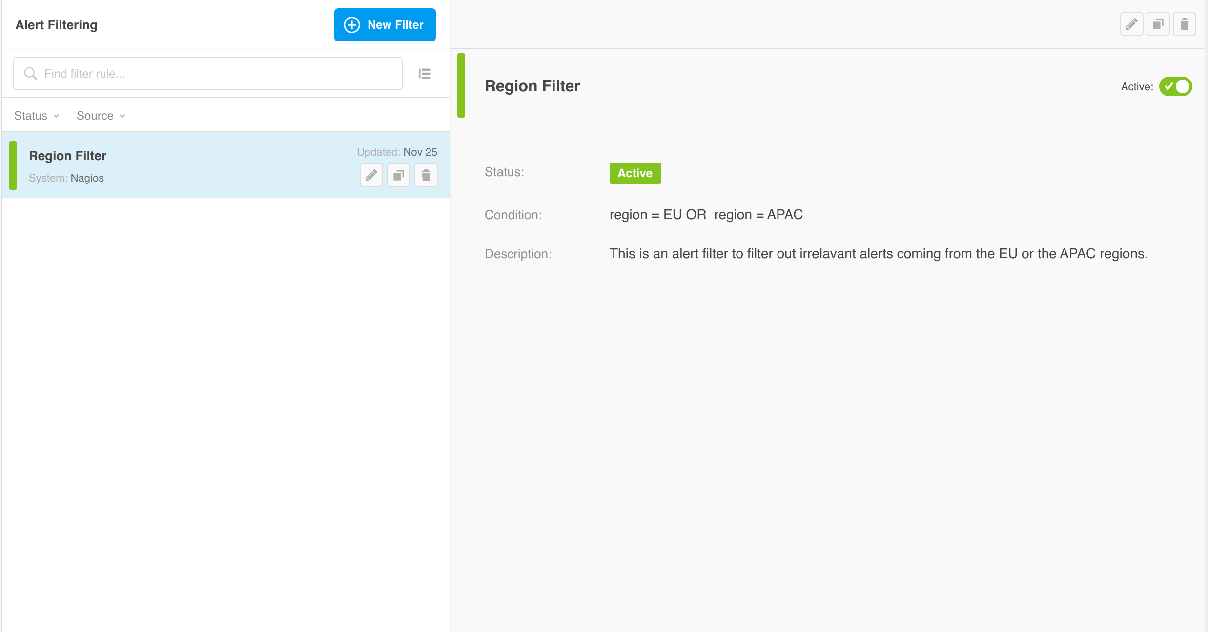Screen dimensions: 1208x632
Task: Click the duplicate icon on the Region Filter card
Action: pos(398,175)
